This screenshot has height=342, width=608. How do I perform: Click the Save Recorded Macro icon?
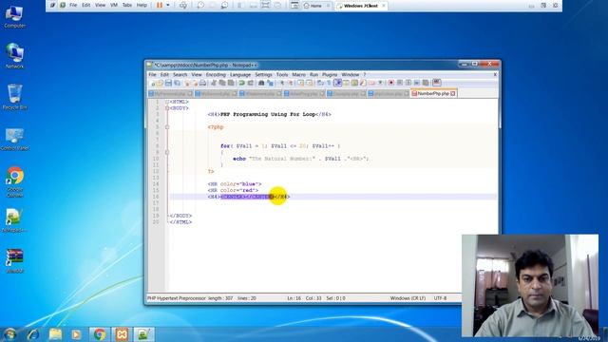coord(427,83)
